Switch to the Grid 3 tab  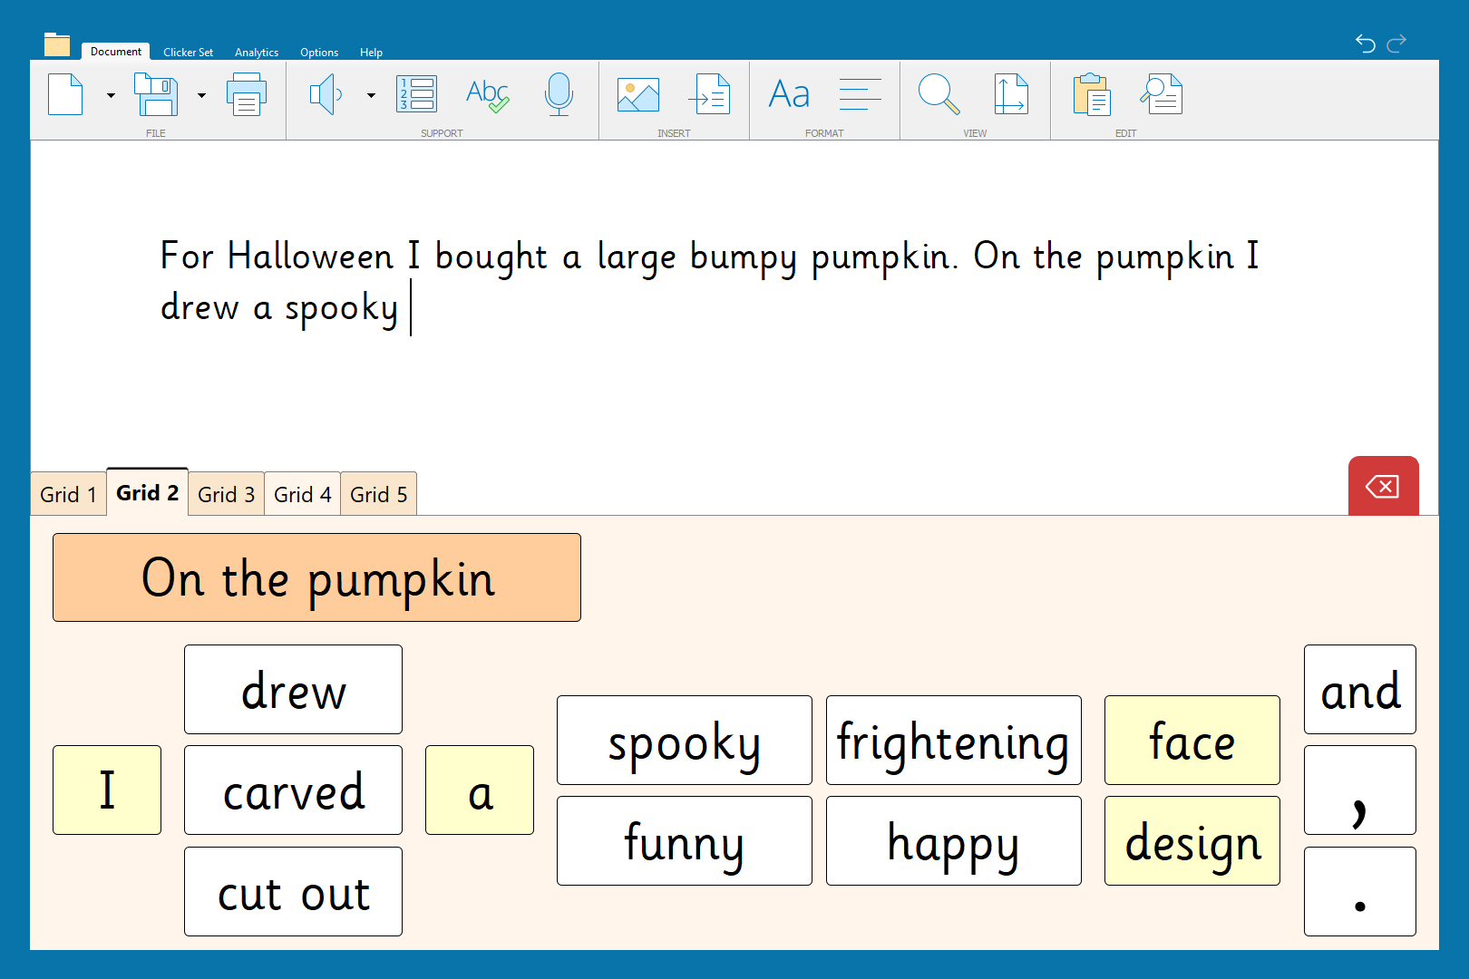[x=227, y=494]
